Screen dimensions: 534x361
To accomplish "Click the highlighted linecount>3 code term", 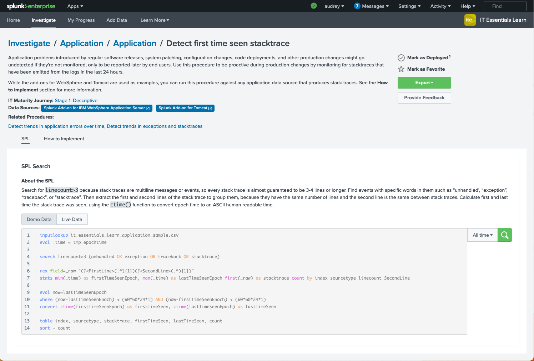I will coord(62,190).
